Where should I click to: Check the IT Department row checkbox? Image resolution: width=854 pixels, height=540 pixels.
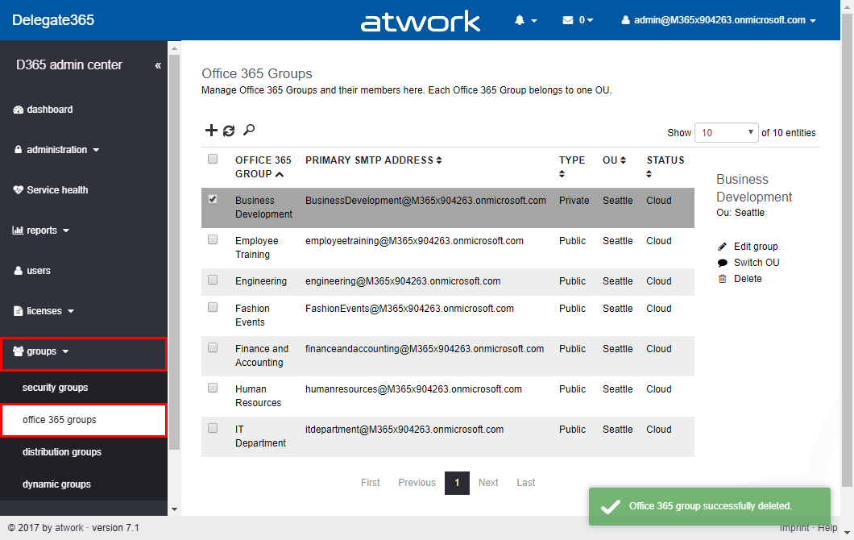213,428
